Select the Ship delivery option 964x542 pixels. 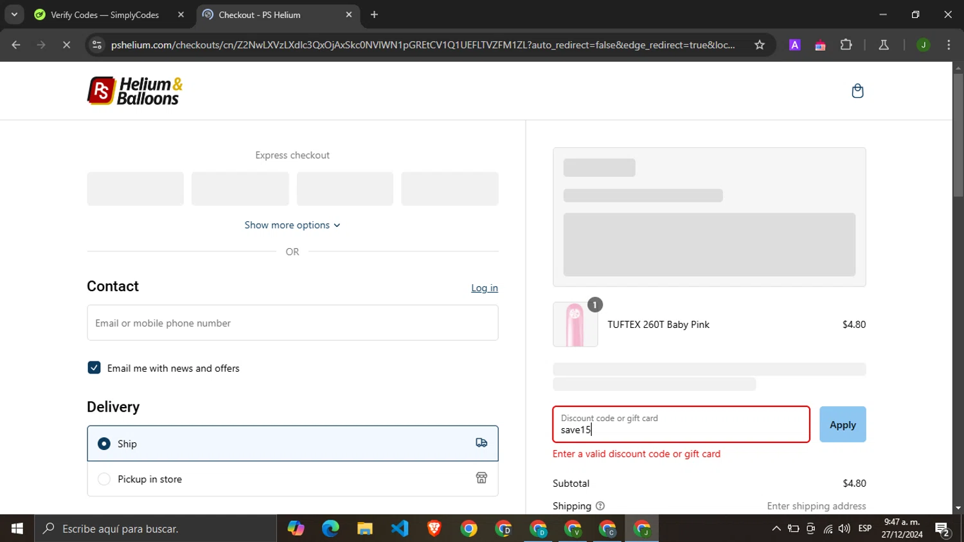tap(292, 443)
